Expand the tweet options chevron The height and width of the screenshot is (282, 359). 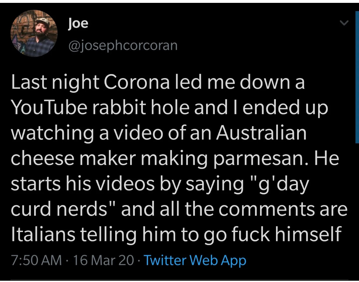pyautogui.click(x=344, y=23)
